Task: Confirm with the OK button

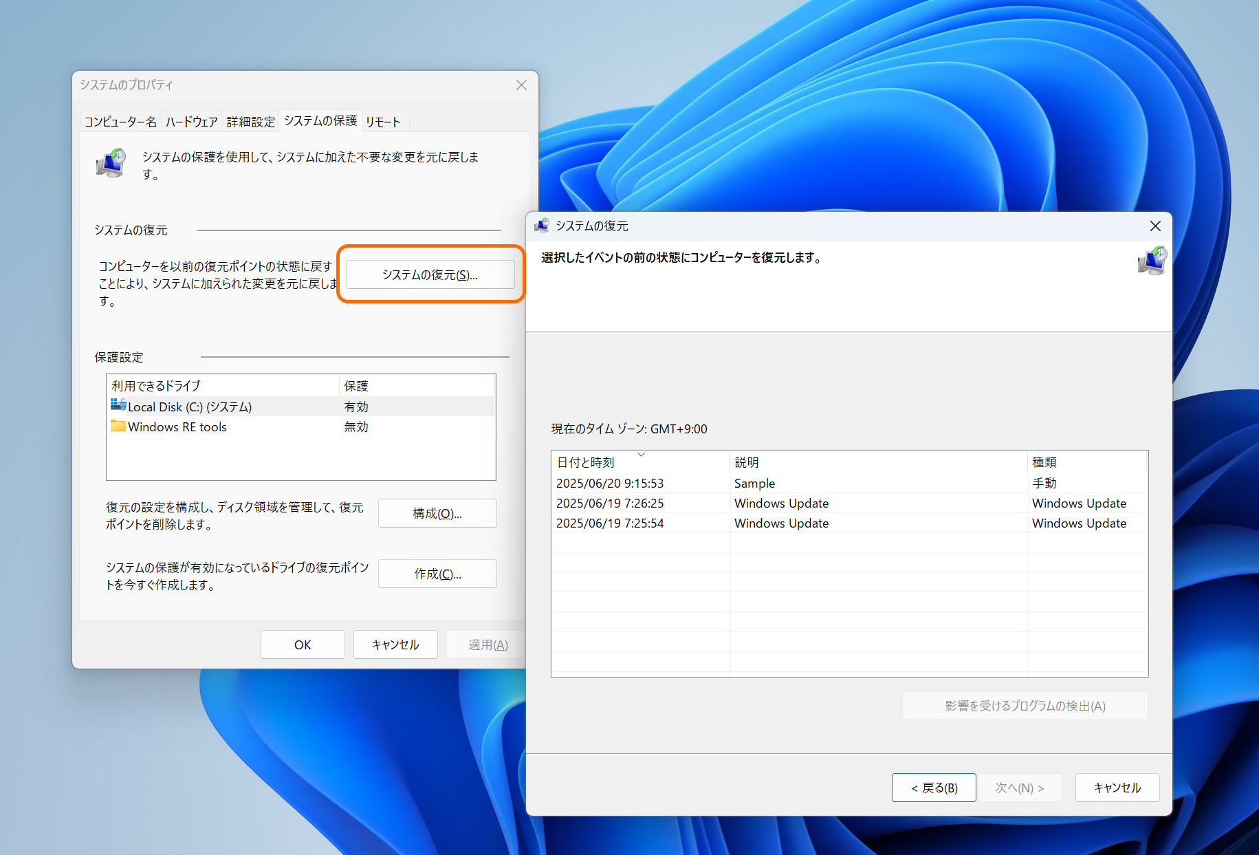Action: point(302,645)
